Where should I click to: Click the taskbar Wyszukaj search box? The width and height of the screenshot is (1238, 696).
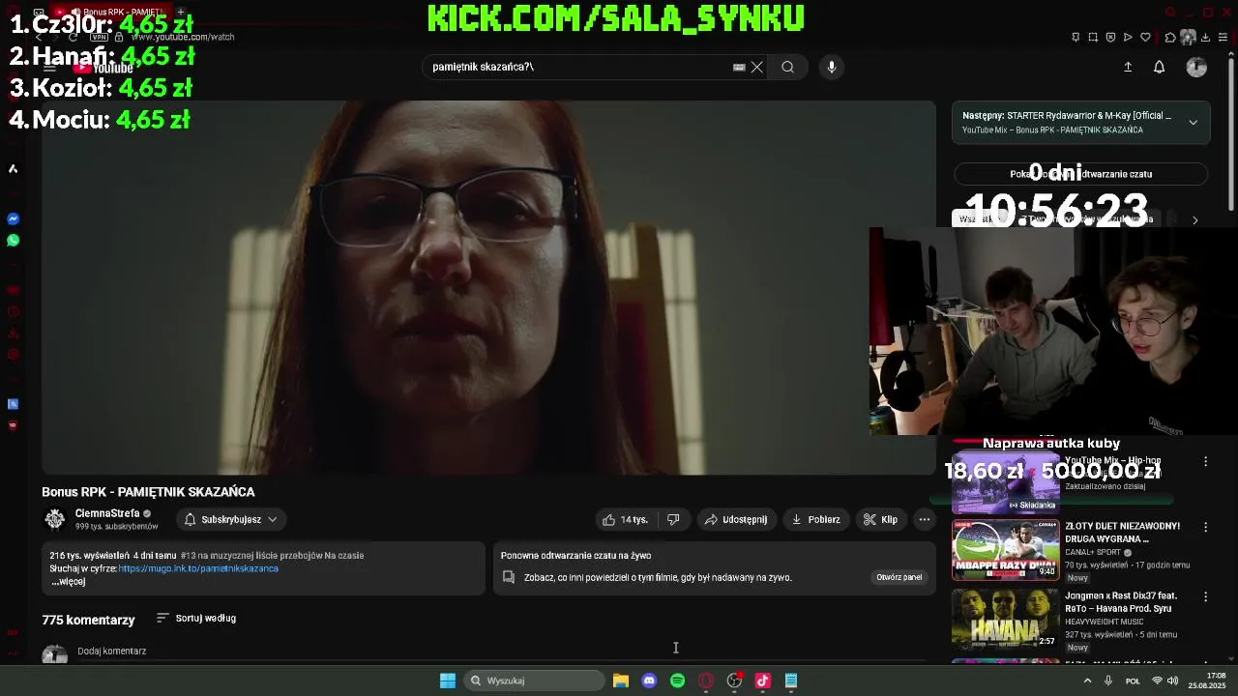(x=533, y=681)
